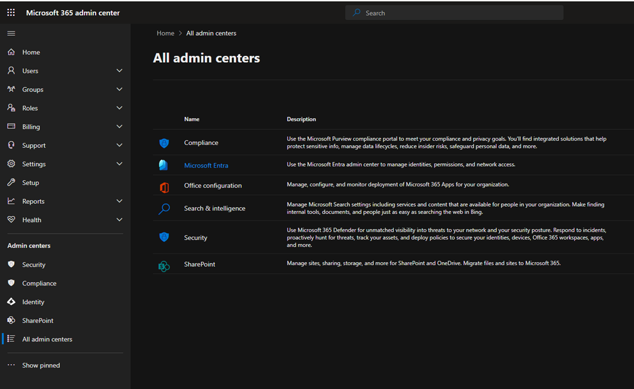Click the ellipsis icon beside Show pinned
Viewport: 634px width, 389px height.
11,365
